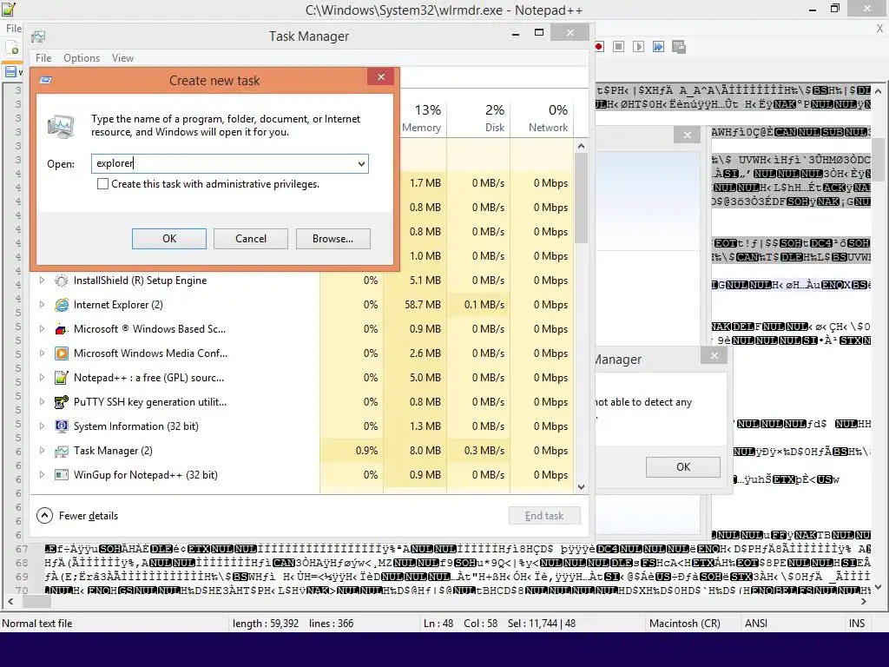The image size is (889, 667).
Task: Expand the WinGup for Notepad++ row
Action: tap(42, 475)
